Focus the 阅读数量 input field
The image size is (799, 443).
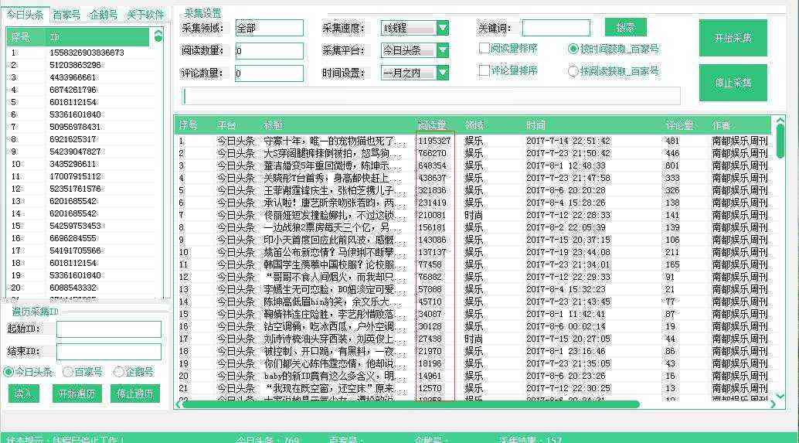[269, 50]
